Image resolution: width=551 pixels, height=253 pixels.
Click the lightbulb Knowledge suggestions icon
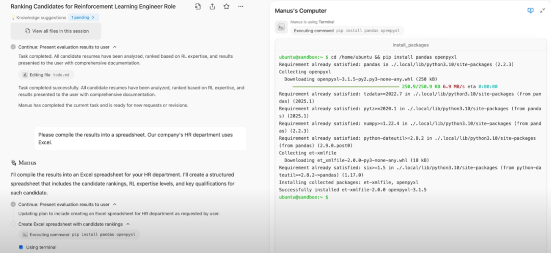point(13,17)
